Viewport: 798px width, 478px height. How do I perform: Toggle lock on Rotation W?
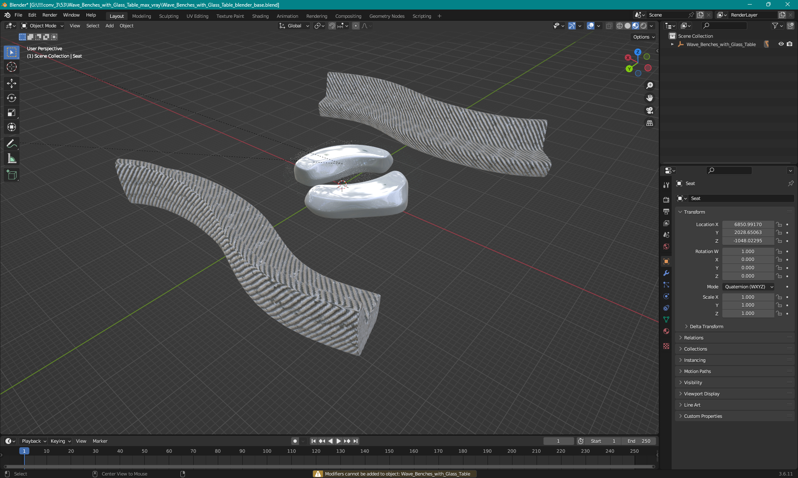point(779,251)
